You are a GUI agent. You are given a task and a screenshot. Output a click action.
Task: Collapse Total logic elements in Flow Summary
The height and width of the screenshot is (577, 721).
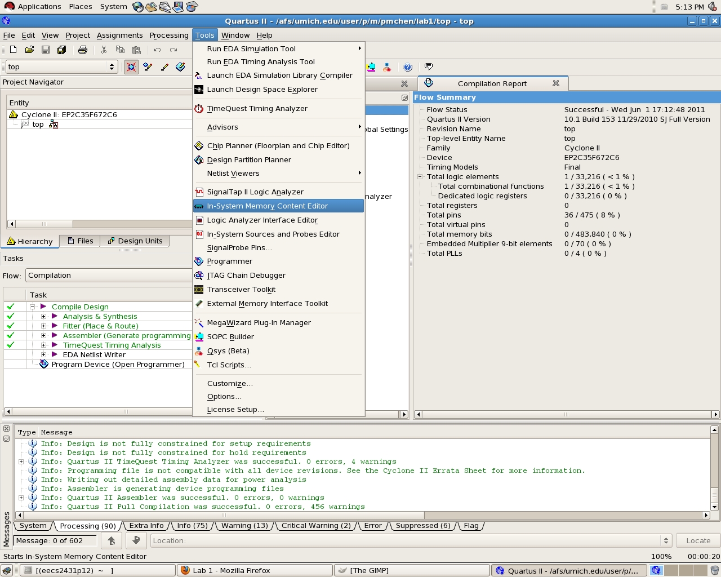pos(420,177)
